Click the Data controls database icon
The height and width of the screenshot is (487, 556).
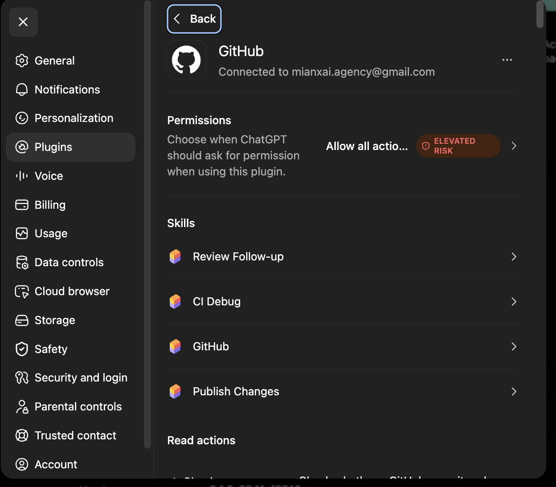tap(22, 262)
